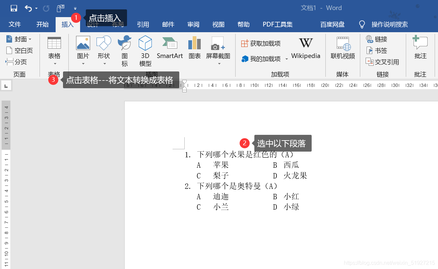Click the Save icon in quick access toolbar

tap(14, 8)
